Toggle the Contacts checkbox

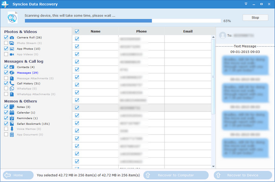6,67
